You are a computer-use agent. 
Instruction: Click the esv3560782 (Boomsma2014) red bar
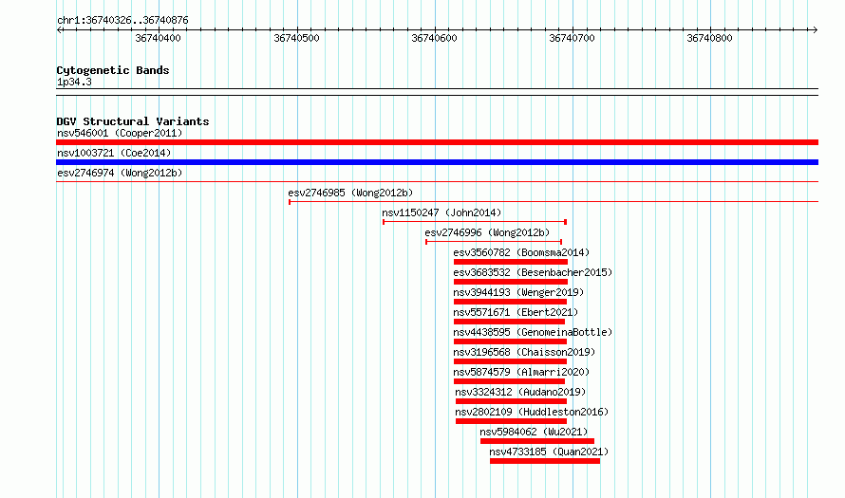pos(511,262)
